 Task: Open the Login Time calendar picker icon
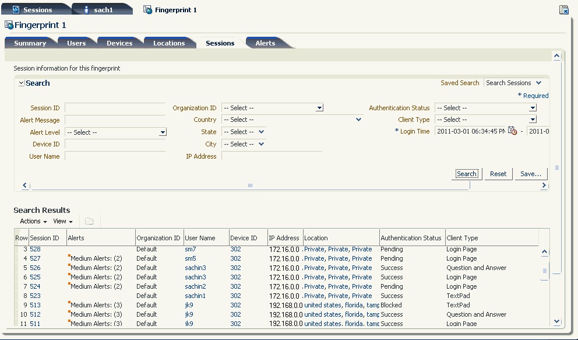512,131
